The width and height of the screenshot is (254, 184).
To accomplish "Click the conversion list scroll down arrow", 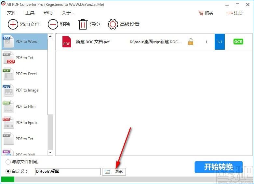I will pyautogui.click(x=50, y=153).
